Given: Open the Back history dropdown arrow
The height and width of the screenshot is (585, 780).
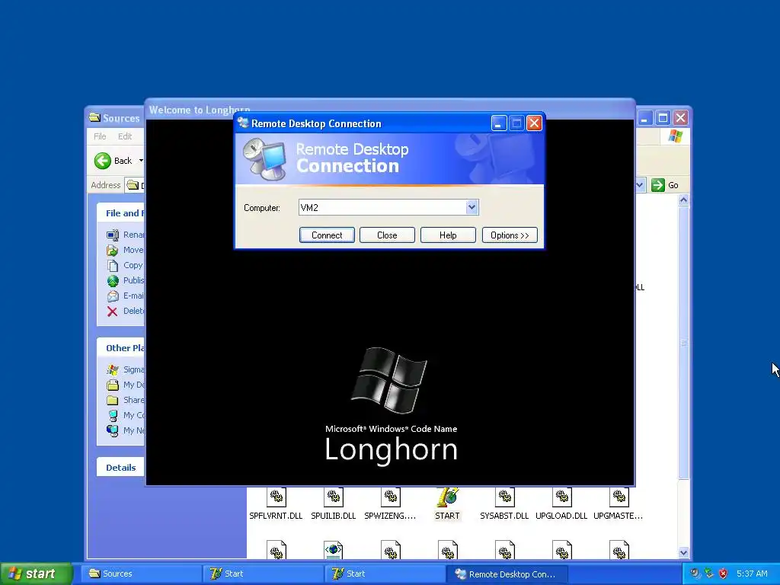Looking at the screenshot, I should [x=141, y=161].
